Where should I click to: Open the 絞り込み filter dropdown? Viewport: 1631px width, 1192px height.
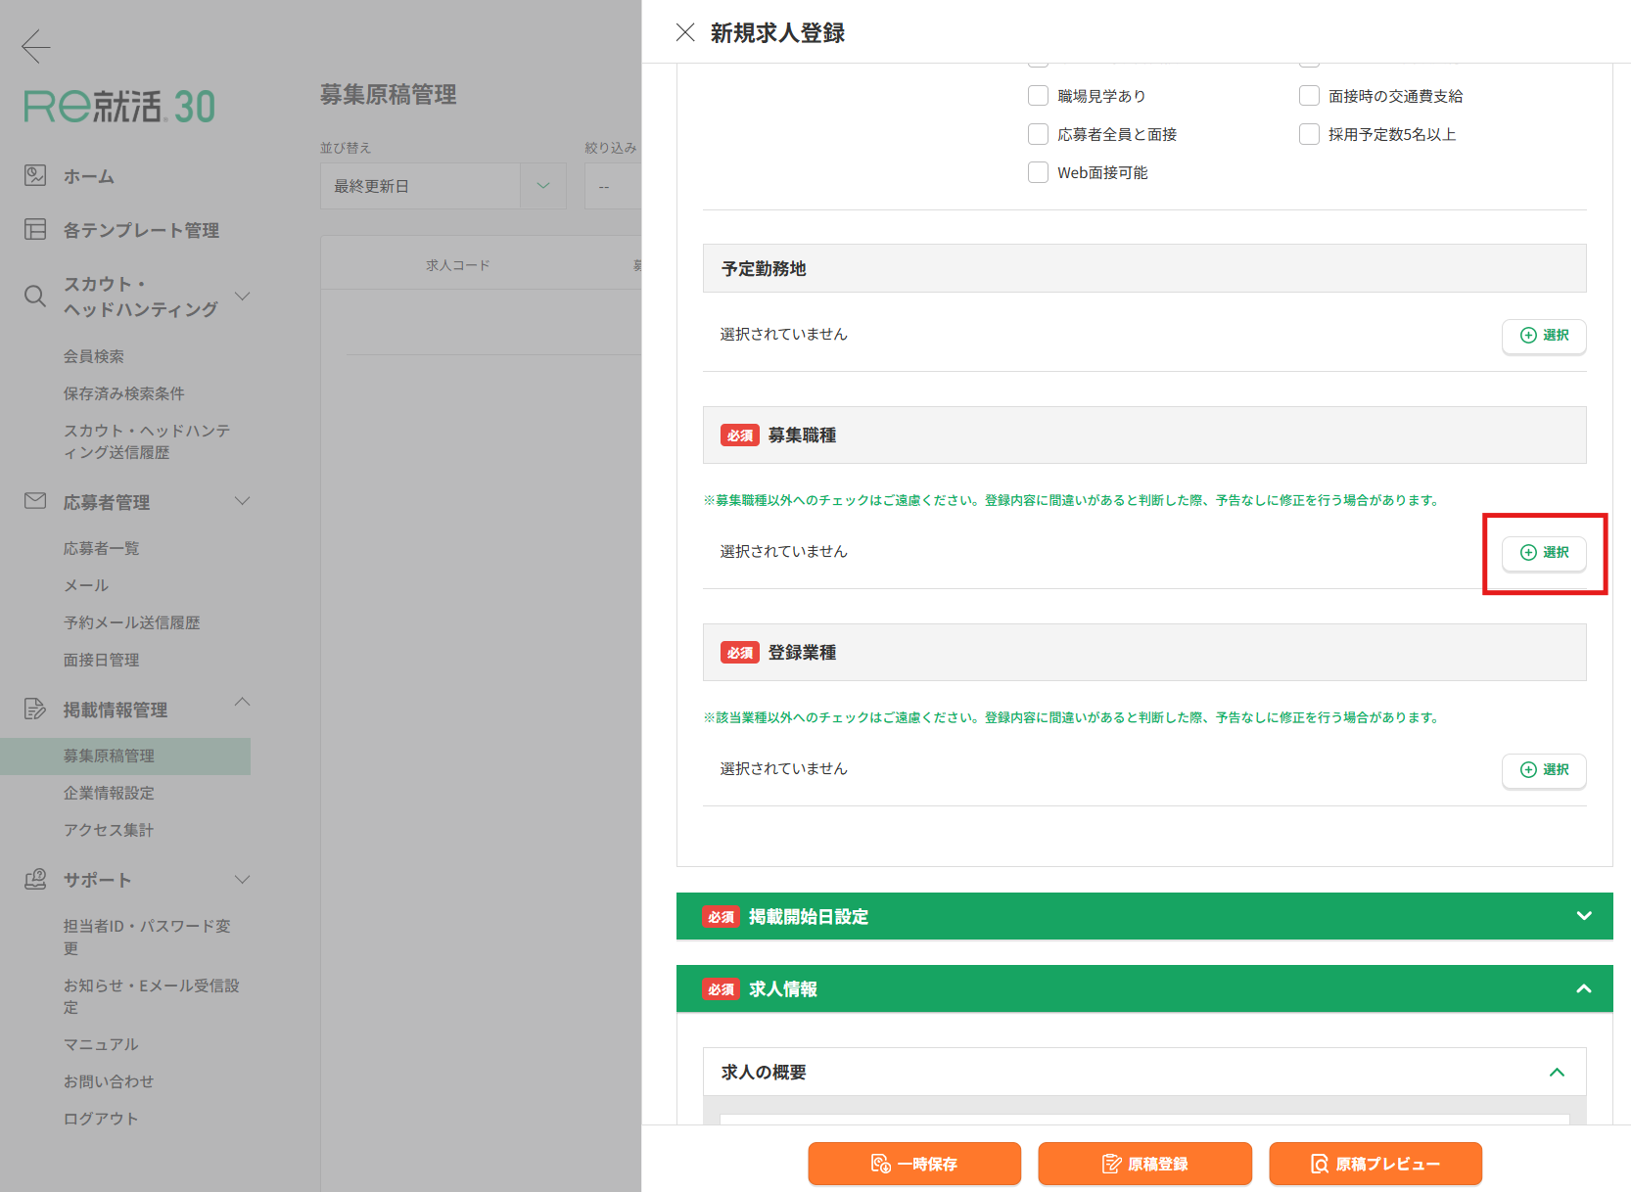point(613,186)
